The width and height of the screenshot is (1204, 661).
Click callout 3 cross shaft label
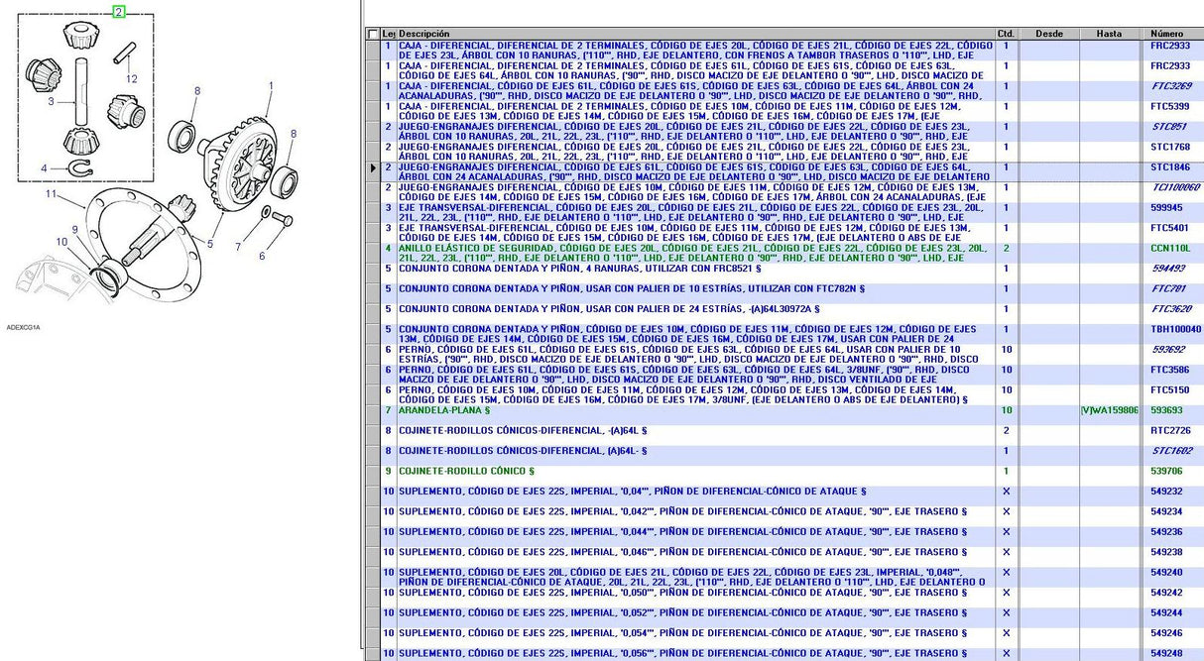(x=51, y=101)
